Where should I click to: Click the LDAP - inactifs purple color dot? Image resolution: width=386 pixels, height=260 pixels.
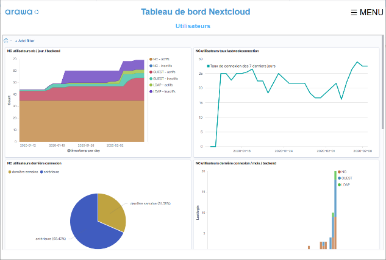tap(151, 91)
